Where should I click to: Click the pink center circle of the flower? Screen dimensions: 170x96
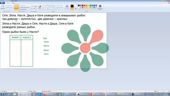pyautogui.click(x=85, y=48)
